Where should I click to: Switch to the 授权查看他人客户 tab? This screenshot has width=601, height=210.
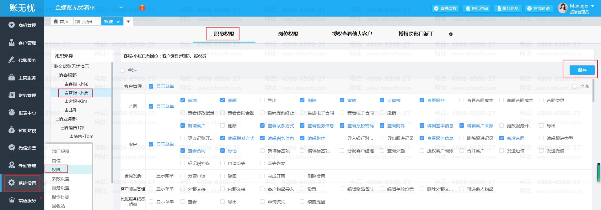[x=352, y=34]
